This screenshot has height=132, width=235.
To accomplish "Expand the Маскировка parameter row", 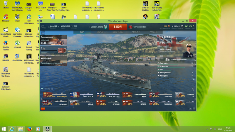I will (176, 76).
